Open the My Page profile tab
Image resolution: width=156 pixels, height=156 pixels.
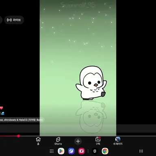tap(118, 141)
